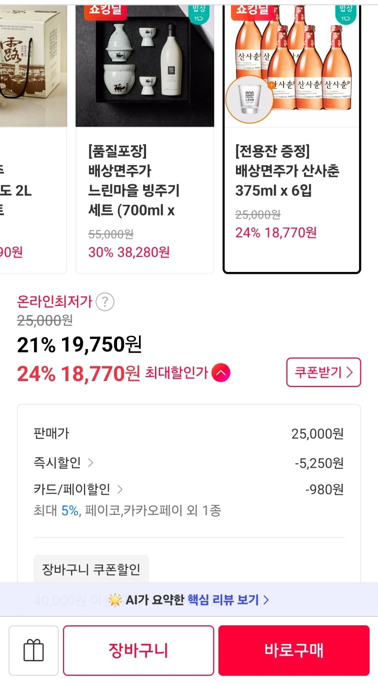Tap the 쇼킹딜 badge on 산사춘 card
This screenshot has width=378, height=684.
point(252,11)
